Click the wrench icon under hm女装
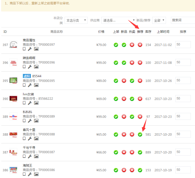The width and height of the screenshot is (195, 178). click(30, 103)
